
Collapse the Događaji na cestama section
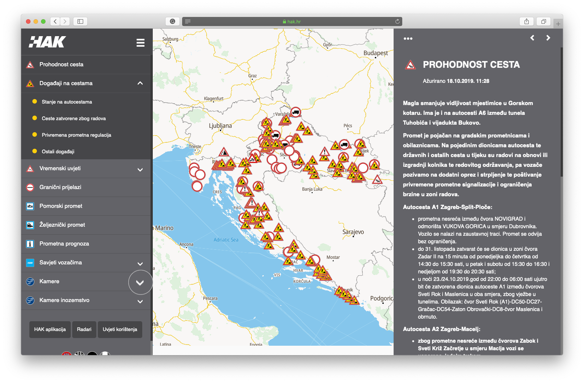pos(140,83)
